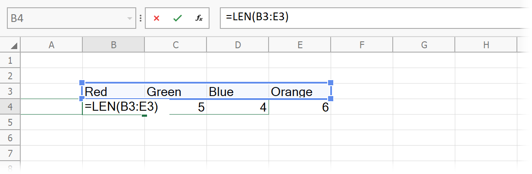This screenshot has width=532, height=174.
Task: Select row 6 header
Action: click(x=10, y=138)
